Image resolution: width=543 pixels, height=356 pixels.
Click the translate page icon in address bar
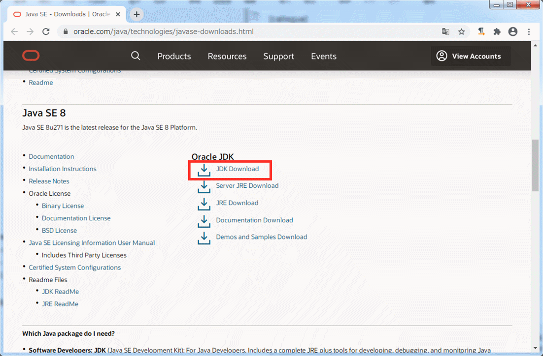tap(445, 31)
